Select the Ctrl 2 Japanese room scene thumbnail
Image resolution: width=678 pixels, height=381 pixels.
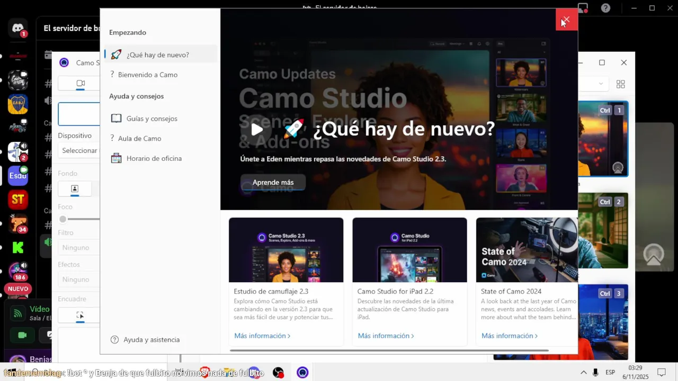click(603, 231)
